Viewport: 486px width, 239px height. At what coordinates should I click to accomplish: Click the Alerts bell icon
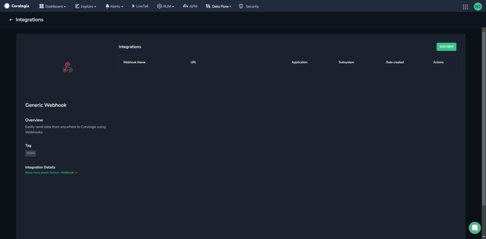(107, 6)
